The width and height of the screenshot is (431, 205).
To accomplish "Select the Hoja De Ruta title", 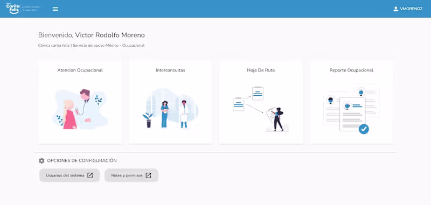I will [261, 70].
